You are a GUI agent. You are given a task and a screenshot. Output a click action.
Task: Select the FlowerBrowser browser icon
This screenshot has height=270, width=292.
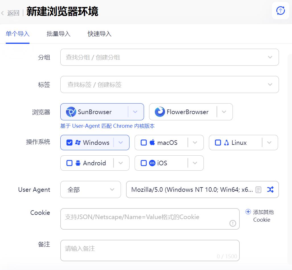pos(160,112)
